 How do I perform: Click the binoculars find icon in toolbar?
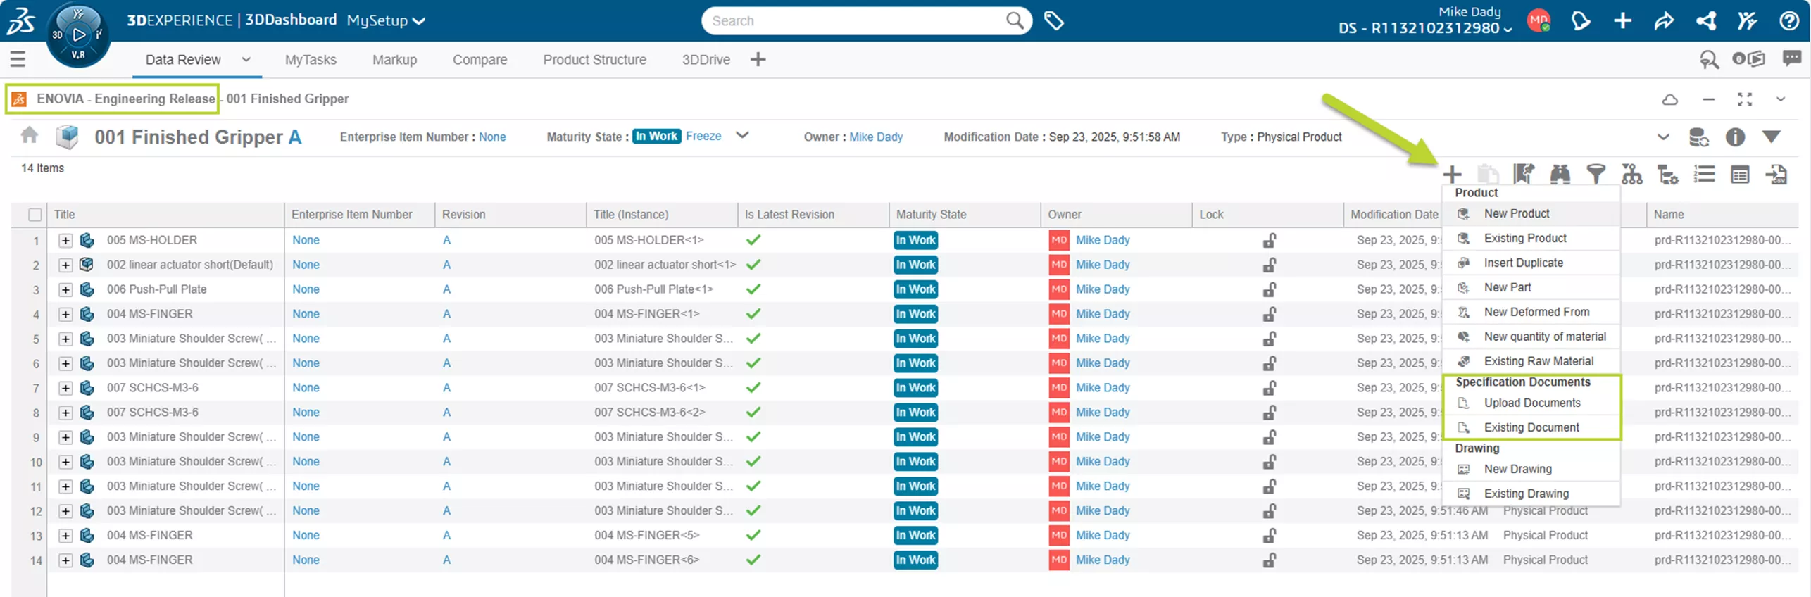(x=1560, y=174)
